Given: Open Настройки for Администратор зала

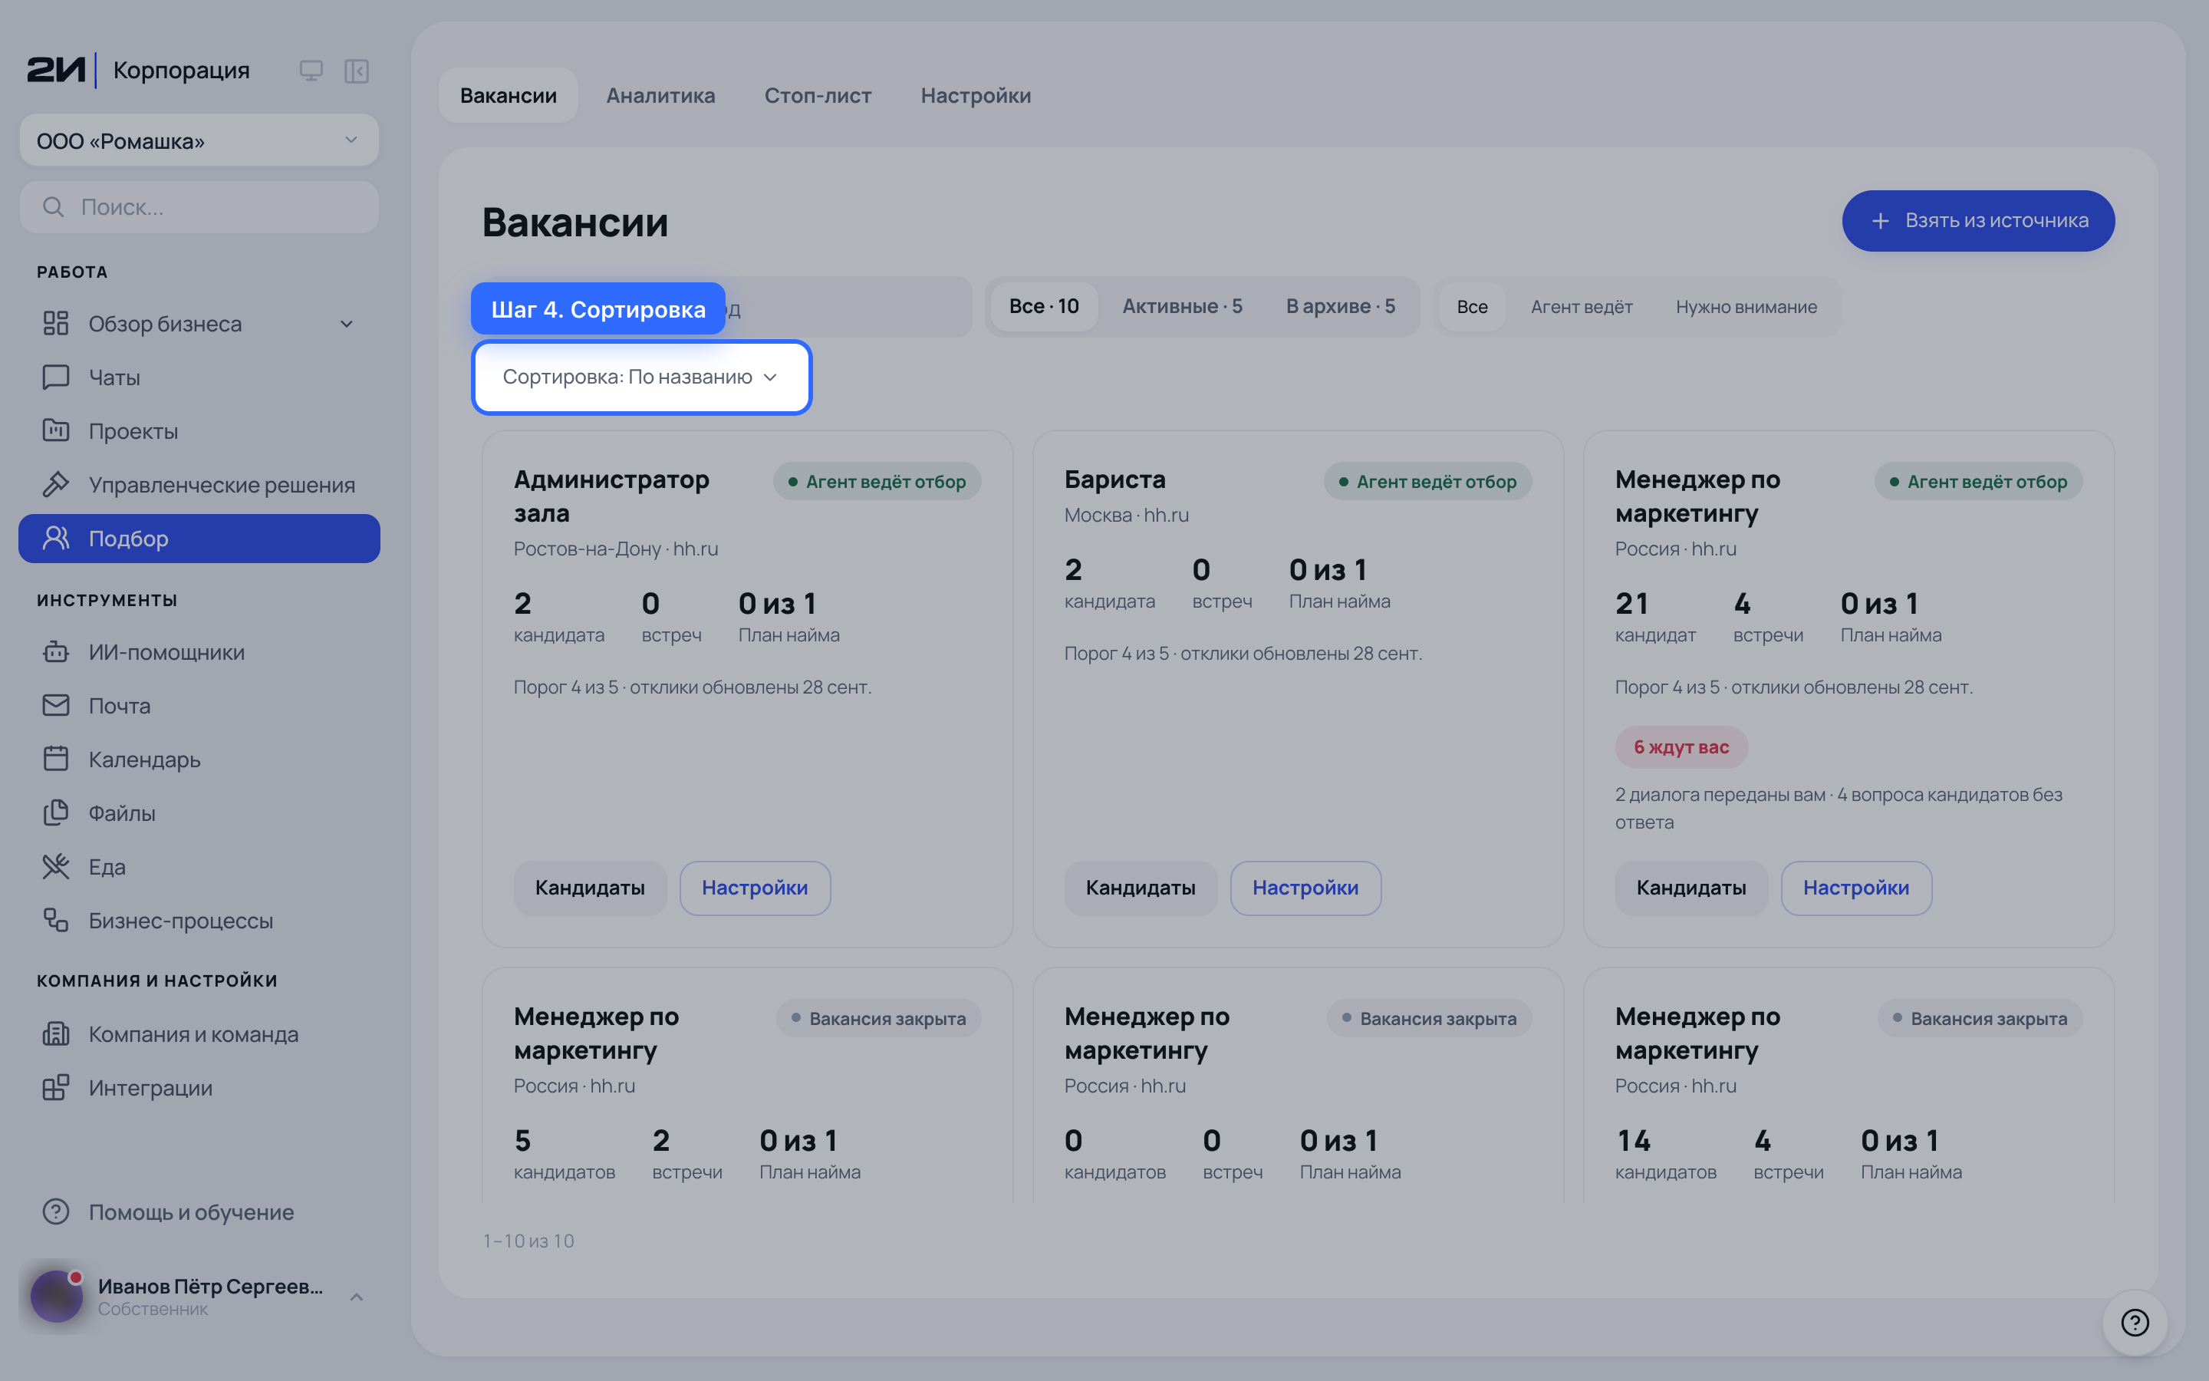Looking at the screenshot, I should point(755,888).
